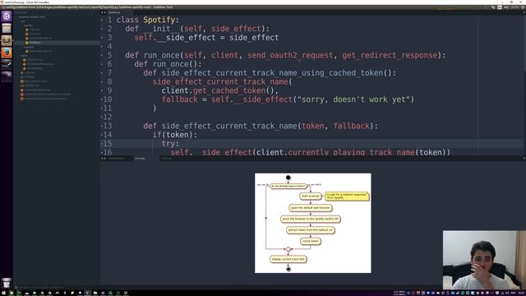
Task: Open the Files manager icon in launcher
Action: (7, 28)
